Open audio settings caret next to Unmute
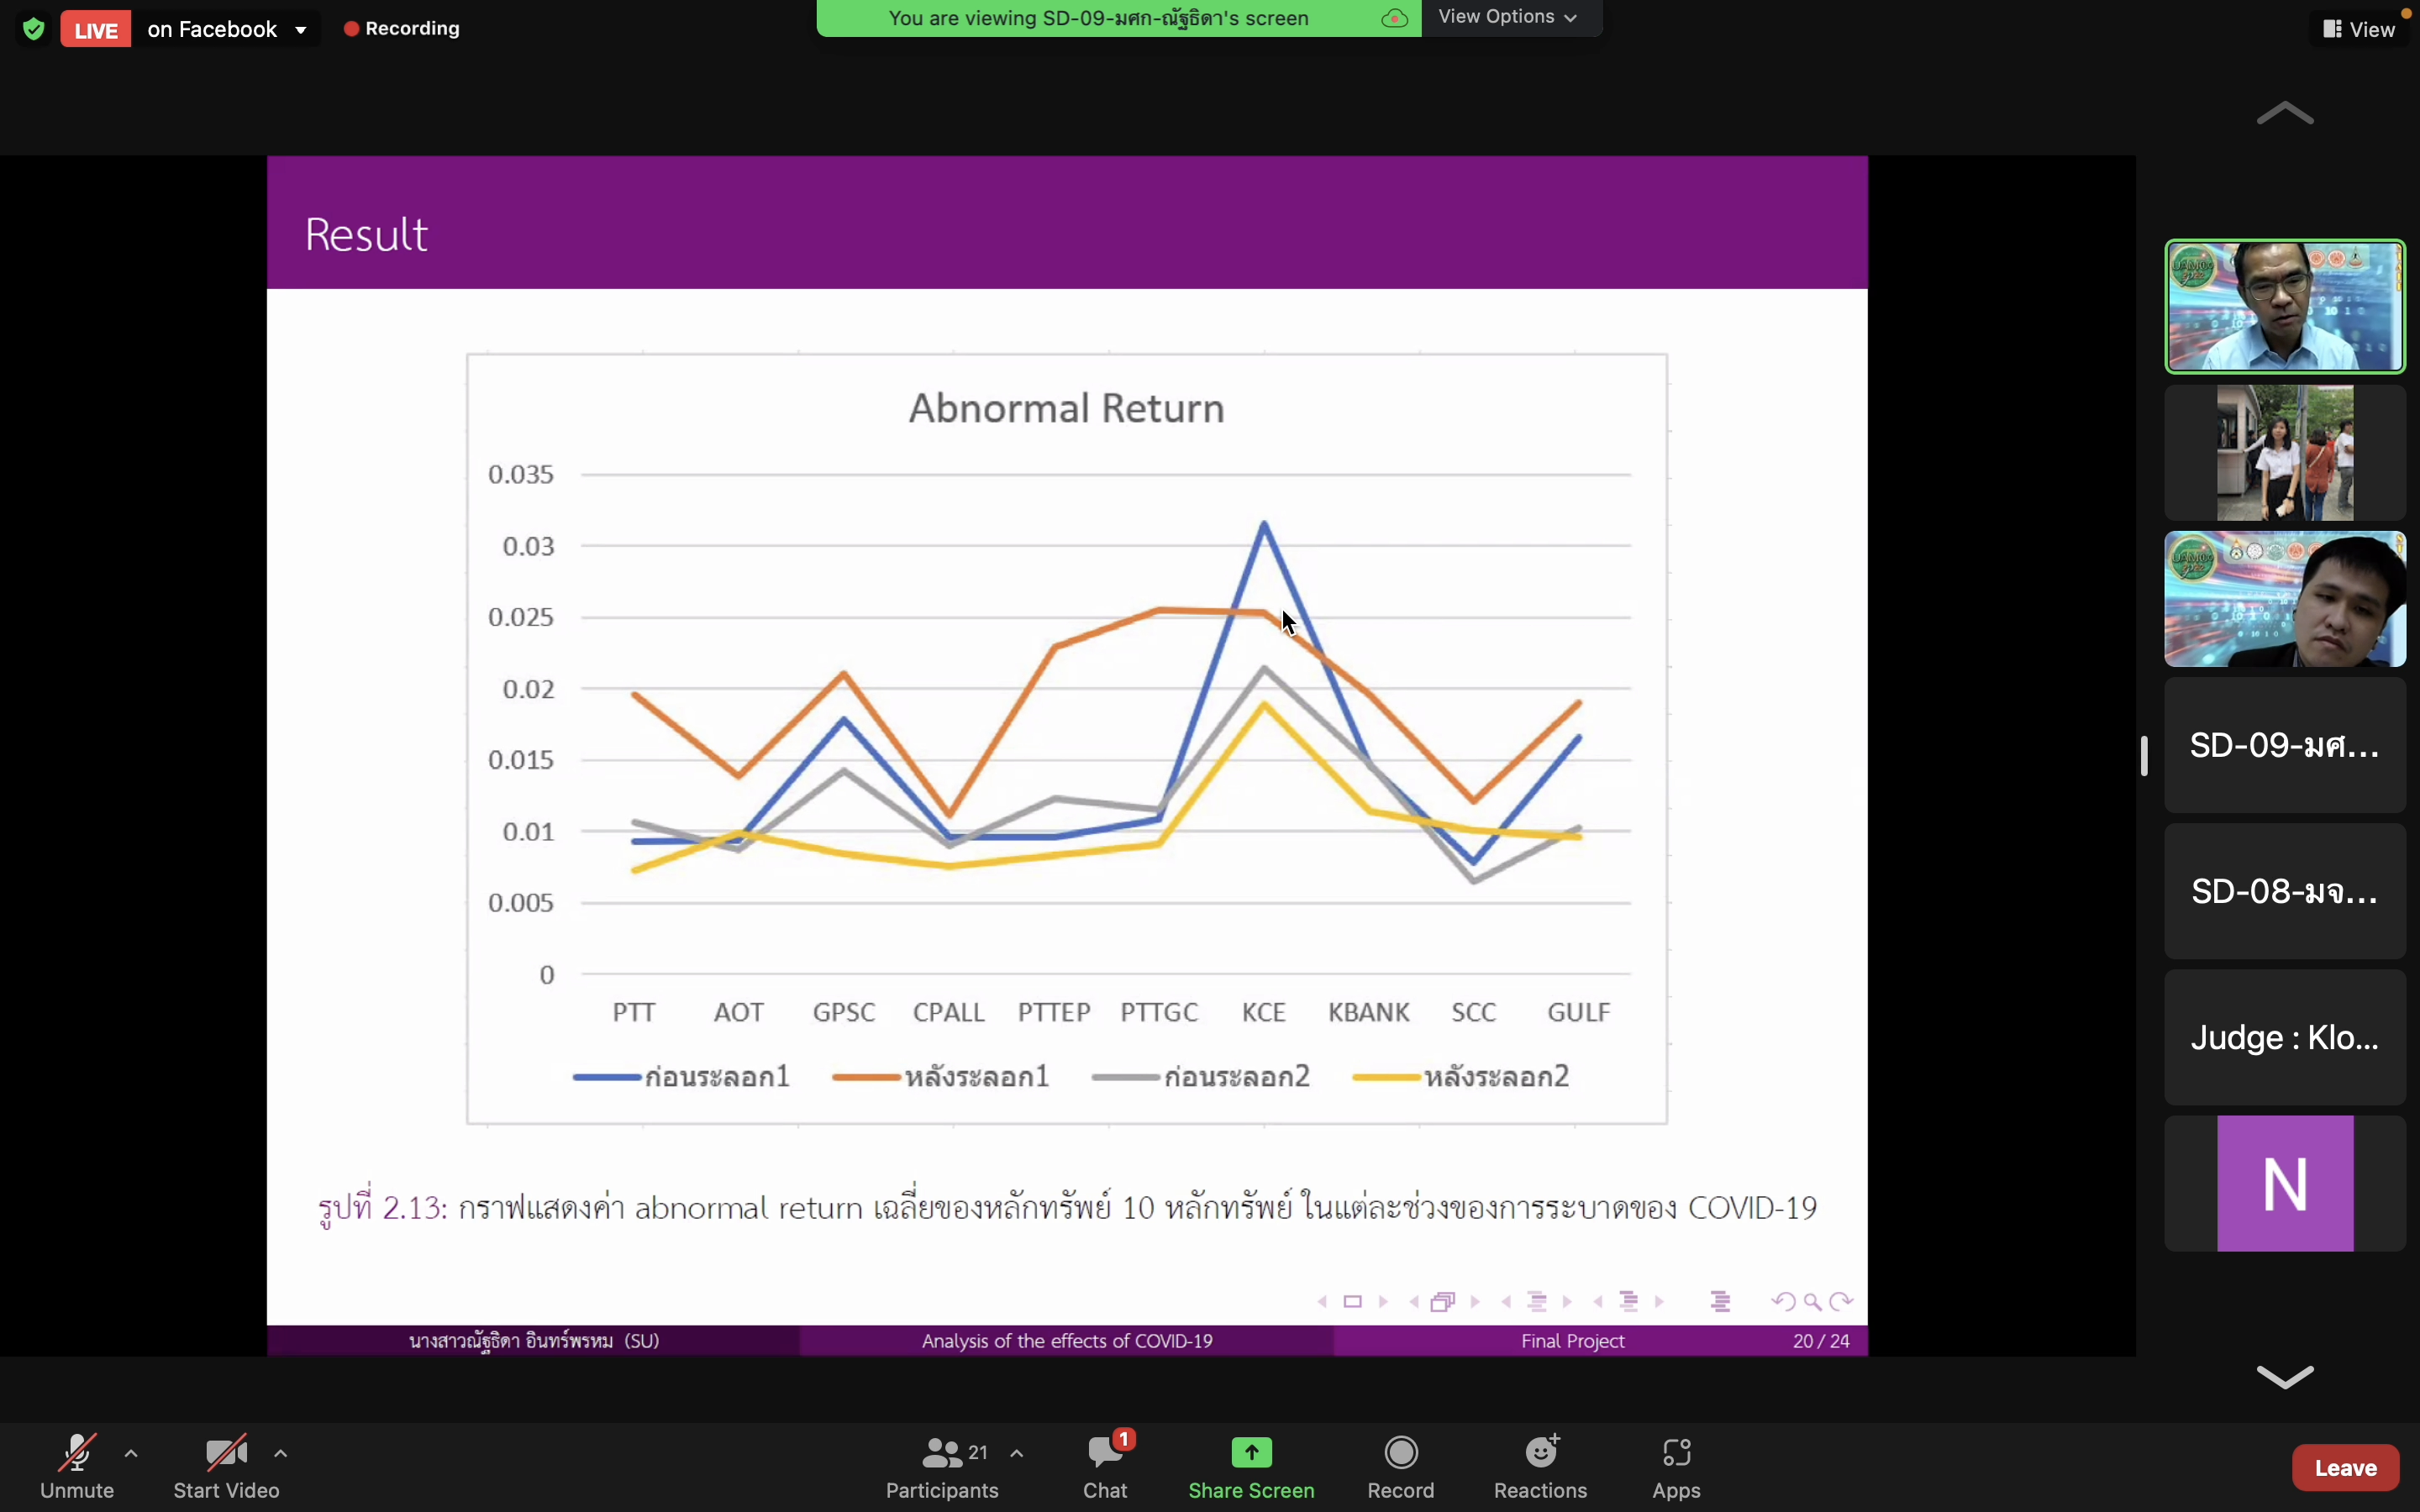The width and height of the screenshot is (2420, 1512). tap(131, 1453)
